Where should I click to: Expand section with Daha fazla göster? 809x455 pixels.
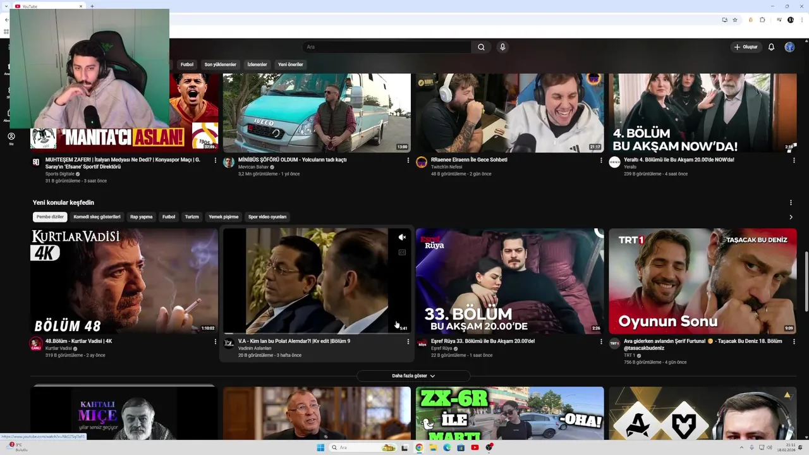pyautogui.click(x=413, y=376)
